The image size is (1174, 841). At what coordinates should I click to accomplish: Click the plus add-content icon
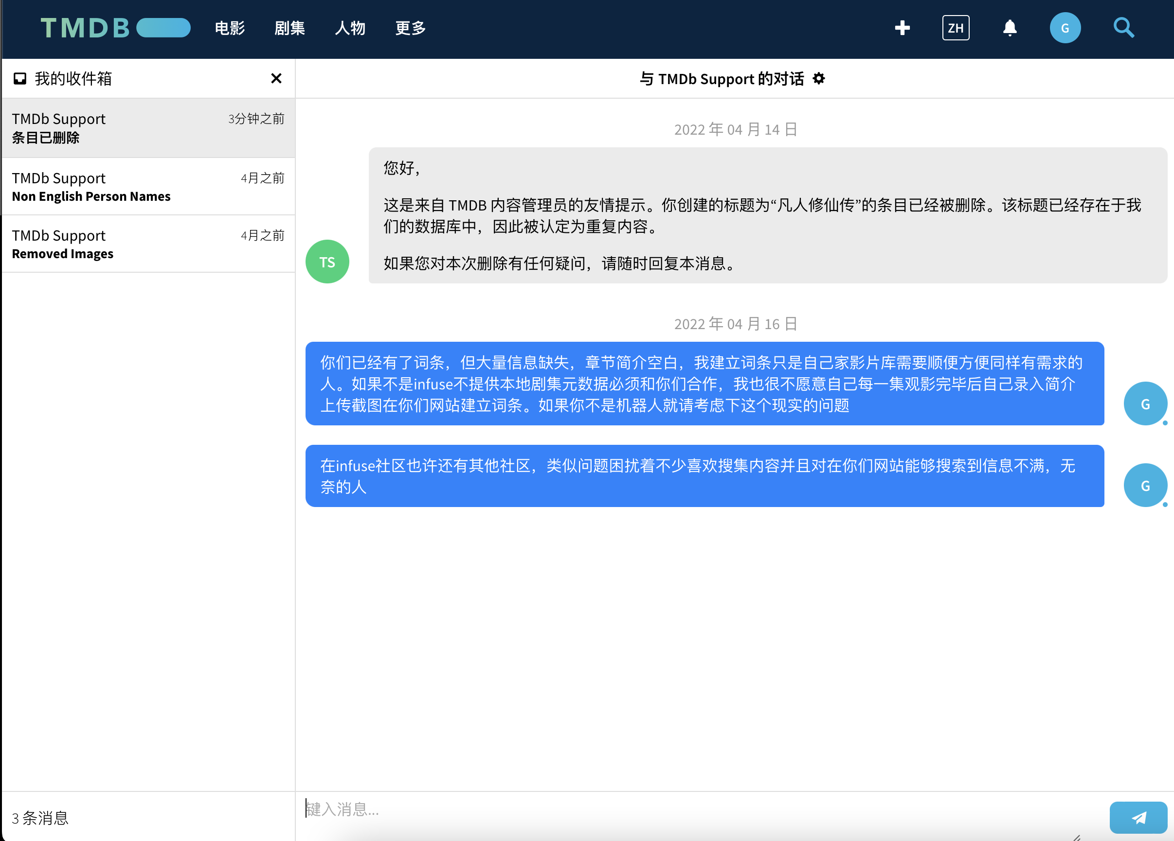pos(902,28)
